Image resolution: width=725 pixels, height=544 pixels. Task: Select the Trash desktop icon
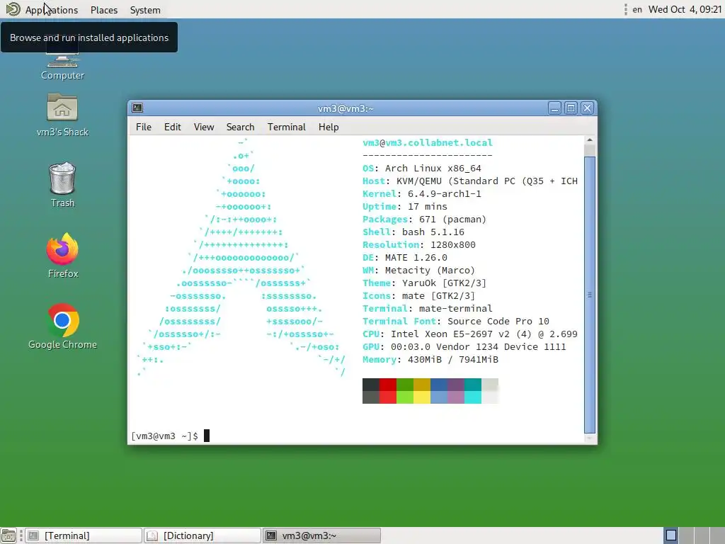62,185
